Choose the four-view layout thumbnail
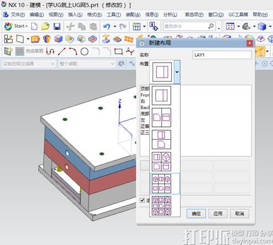This screenshot has height=245, width=273. point(161,161)
